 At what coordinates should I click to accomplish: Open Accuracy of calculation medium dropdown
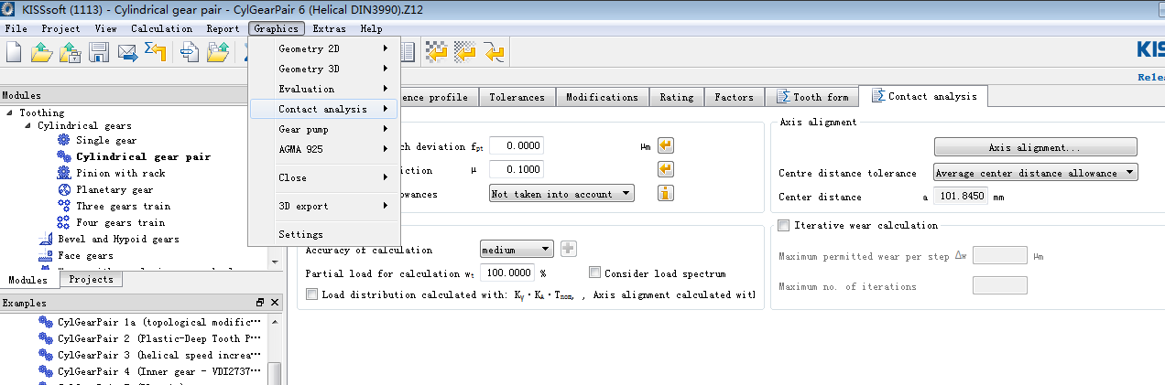(x=517, y=249)
